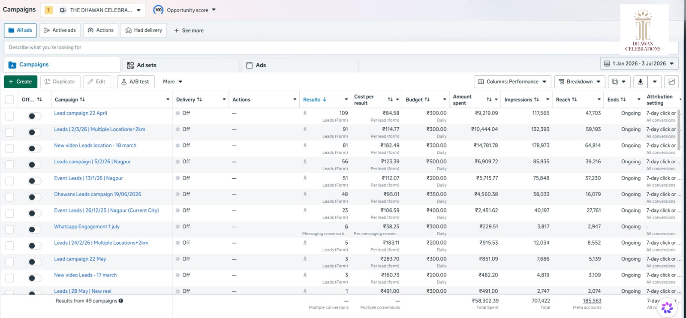Viewport: 686px width, 318px height.
Task: Check the box for Leads campaign 5/2/26 Nagpur
Action: click(9, 165)
